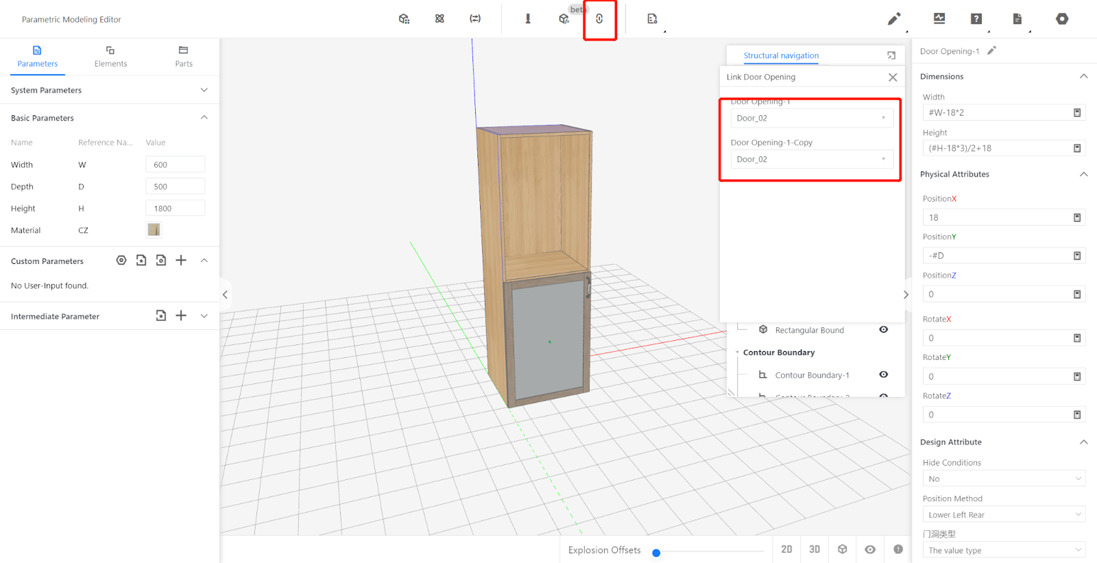Viewport: 1097px width, 563px height.
Task: Switch to 3D view mode
Action: pos(815,549)
